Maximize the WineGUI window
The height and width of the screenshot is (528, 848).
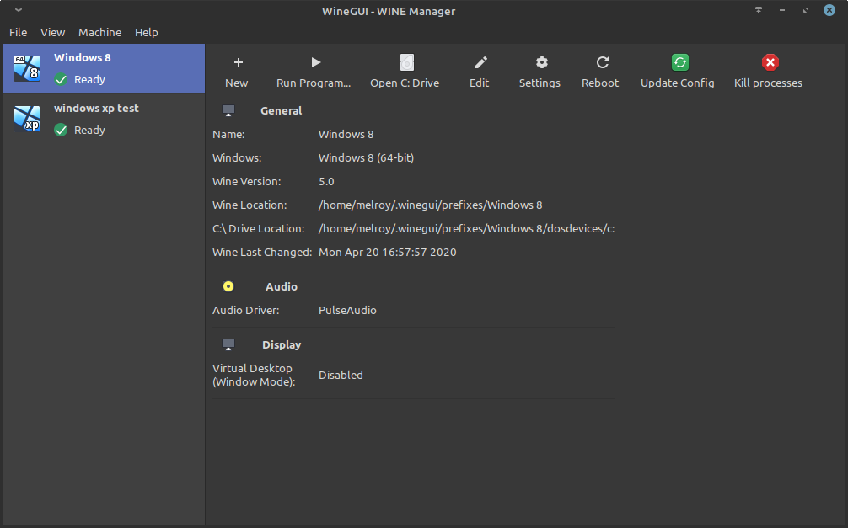tap(806, 10)
